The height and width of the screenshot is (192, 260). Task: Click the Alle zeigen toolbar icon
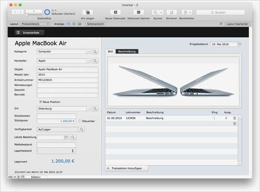(87, 12)
